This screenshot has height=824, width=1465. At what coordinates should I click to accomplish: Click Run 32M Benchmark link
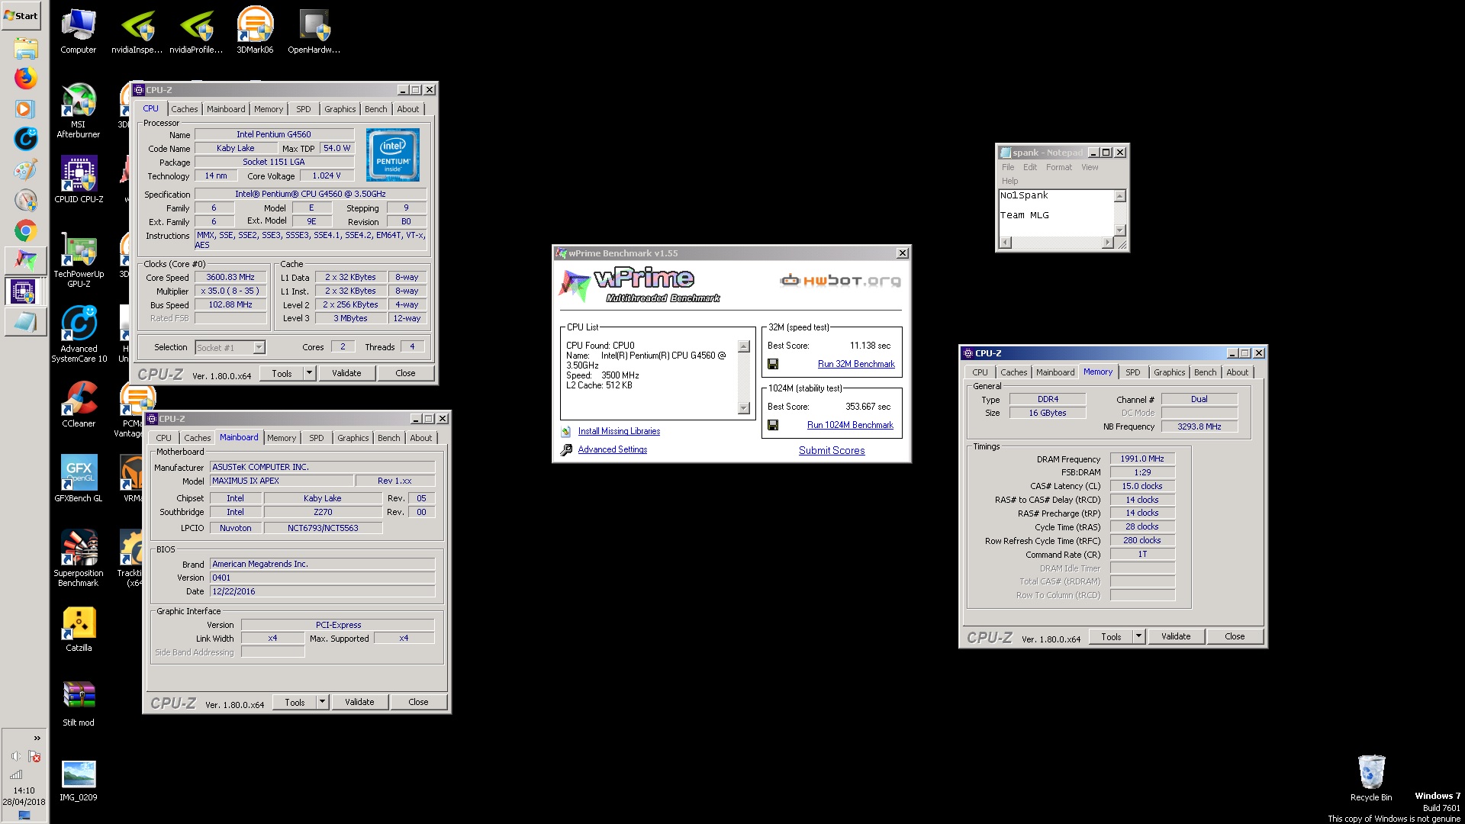(x=856, y=365)
